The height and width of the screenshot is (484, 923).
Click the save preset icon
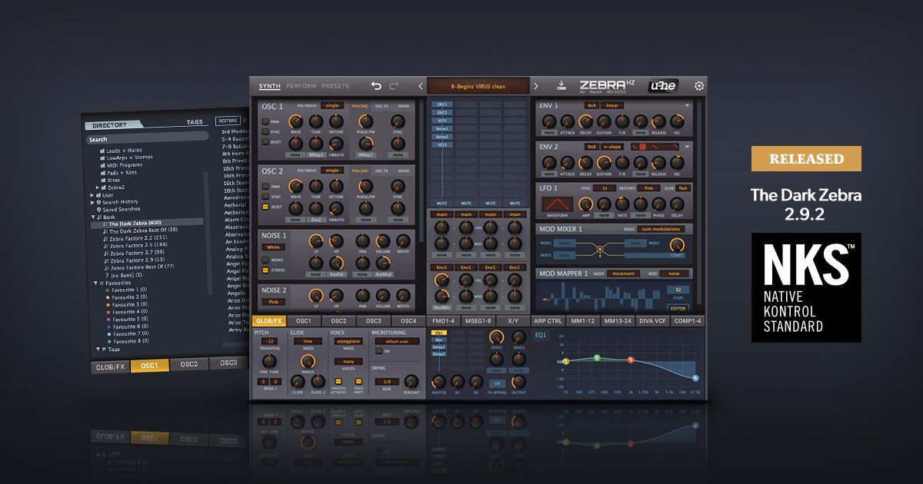pos(561,86)
